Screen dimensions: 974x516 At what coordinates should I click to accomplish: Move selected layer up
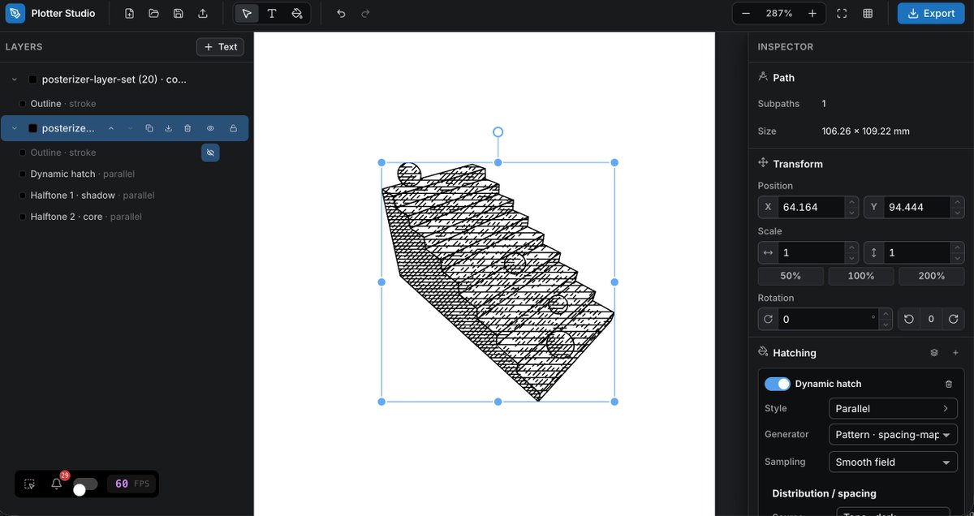(x=111, y=128)
